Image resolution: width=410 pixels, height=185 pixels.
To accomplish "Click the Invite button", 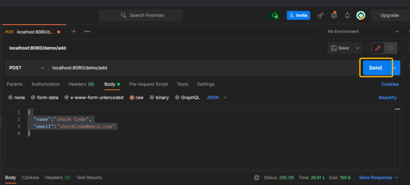I will 298,16.
